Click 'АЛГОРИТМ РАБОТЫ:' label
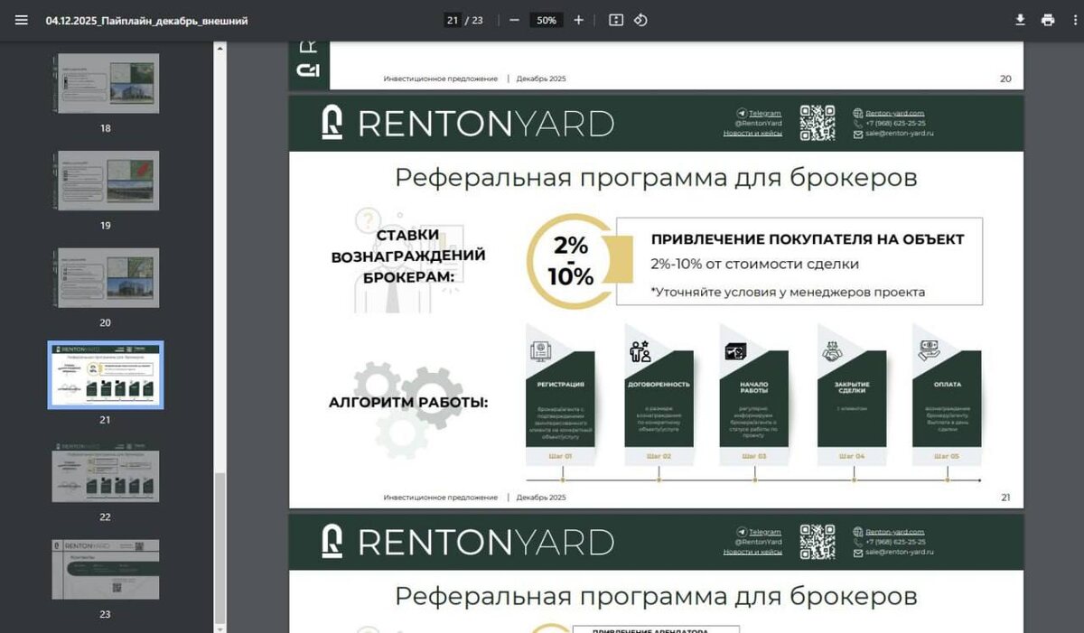Screen dimensions: 1084x633 (408, 402)
